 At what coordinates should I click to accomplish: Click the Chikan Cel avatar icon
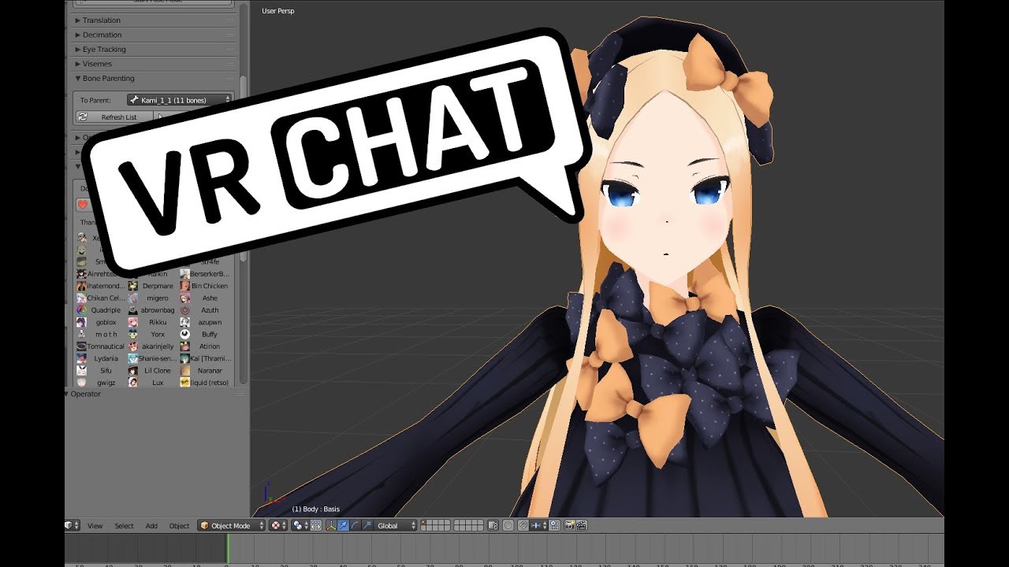(x=82, y=298)
